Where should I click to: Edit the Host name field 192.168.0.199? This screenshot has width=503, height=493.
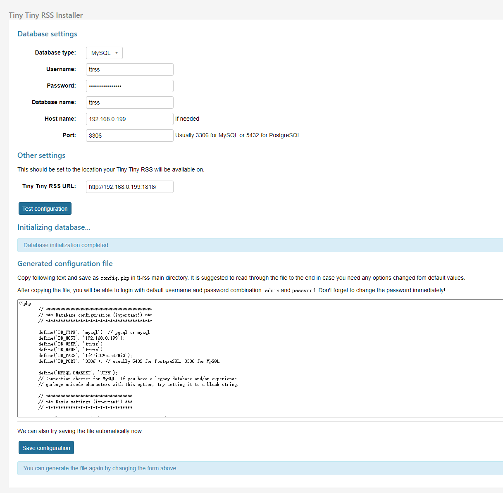click(x=130, y=119)
